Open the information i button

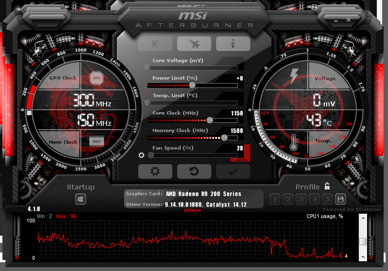[233, 44]
